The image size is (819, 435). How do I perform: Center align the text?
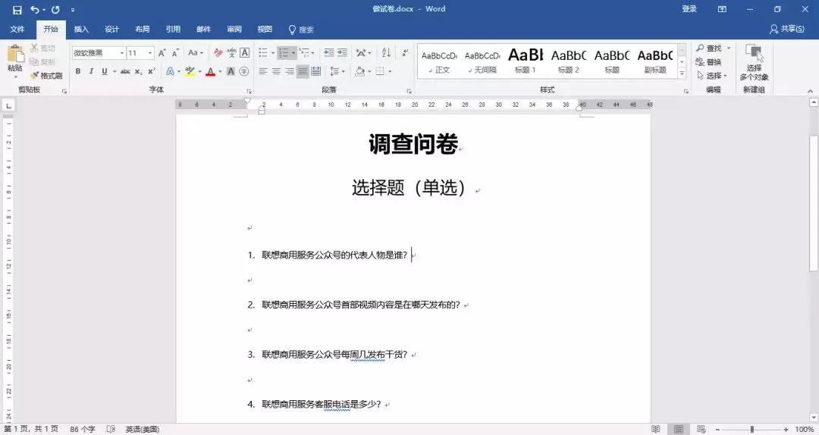276,71
